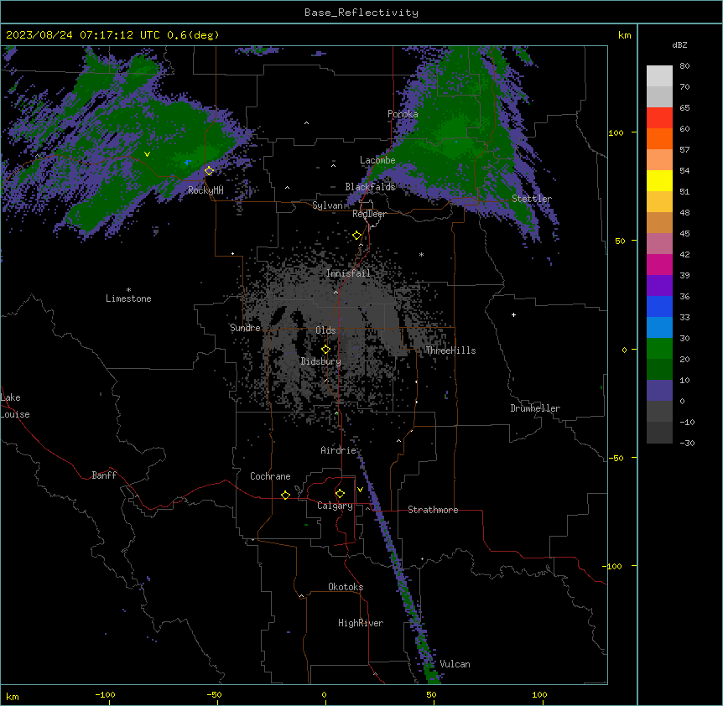
Task: Click the dBZ legend heading
Action: [679, 45]
